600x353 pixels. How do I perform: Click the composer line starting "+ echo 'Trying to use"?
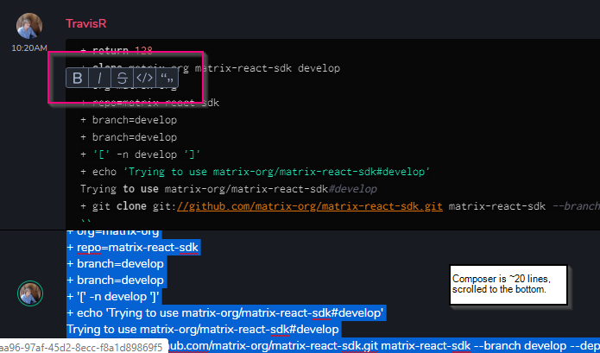[x=225, y=312]
